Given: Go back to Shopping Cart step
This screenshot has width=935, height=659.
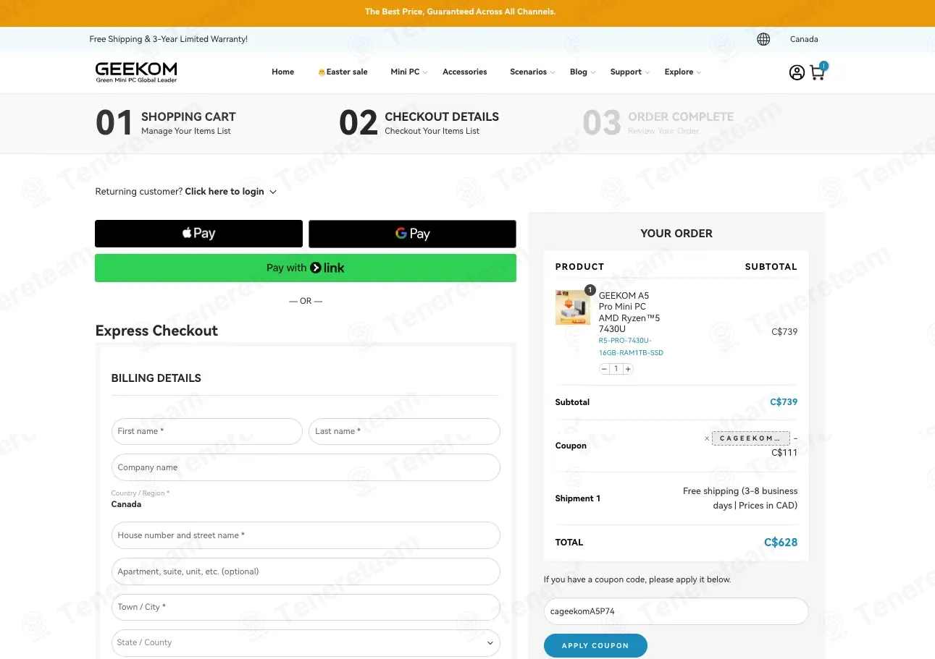Looking at the screenshot, I should point(166,123).
